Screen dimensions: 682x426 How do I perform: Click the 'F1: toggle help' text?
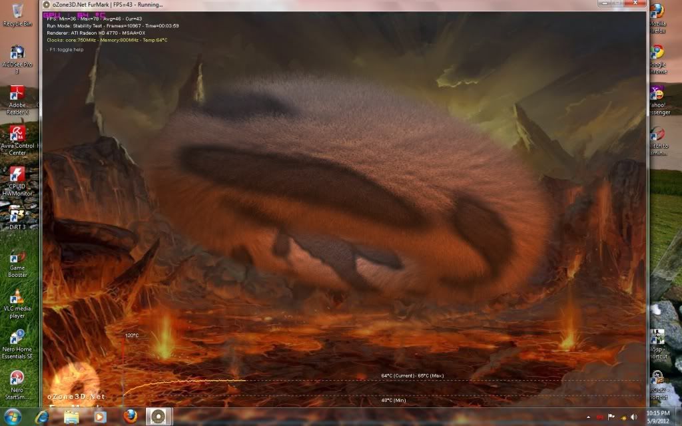(x=65, y=49)
